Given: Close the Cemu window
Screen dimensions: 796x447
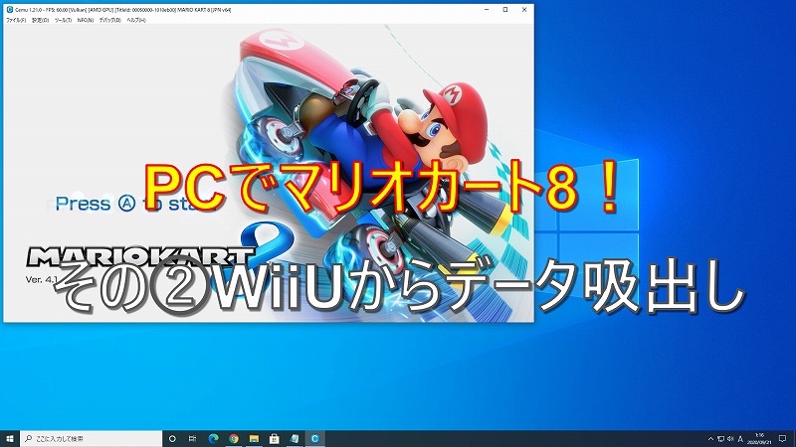Looking at the screenshot, I should tap(524, 10).
